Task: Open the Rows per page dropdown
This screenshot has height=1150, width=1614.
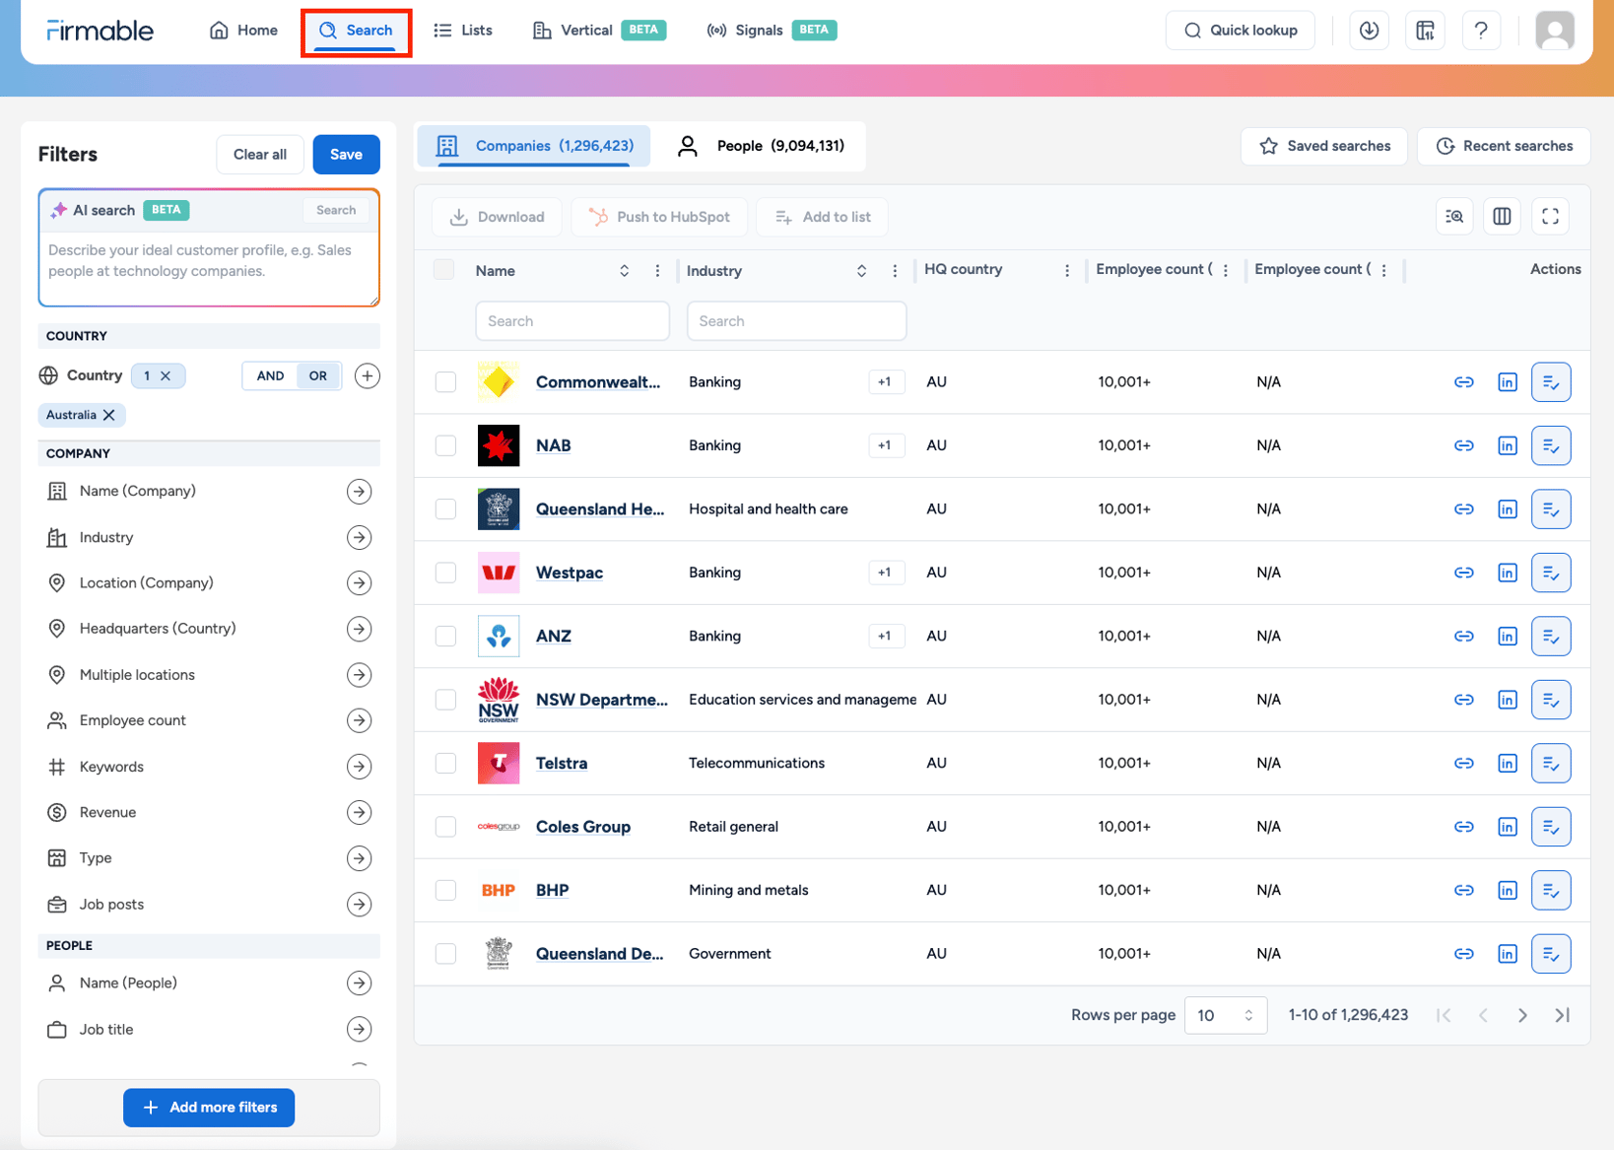Action: pyautogui.click(x=1225, y=1015)
